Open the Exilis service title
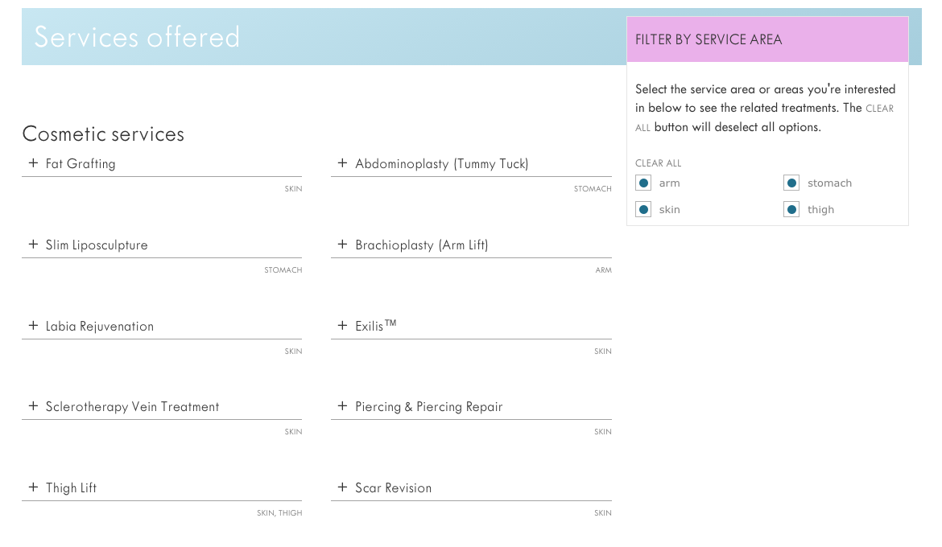 [x=375, y=326]
